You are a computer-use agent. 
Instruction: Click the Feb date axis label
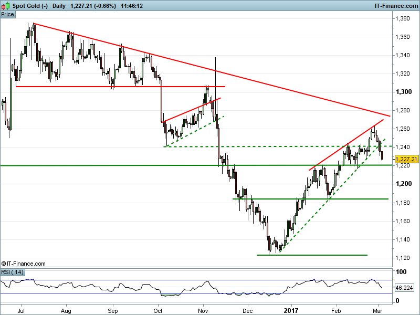pyautogui.click(x=336, y=311)
